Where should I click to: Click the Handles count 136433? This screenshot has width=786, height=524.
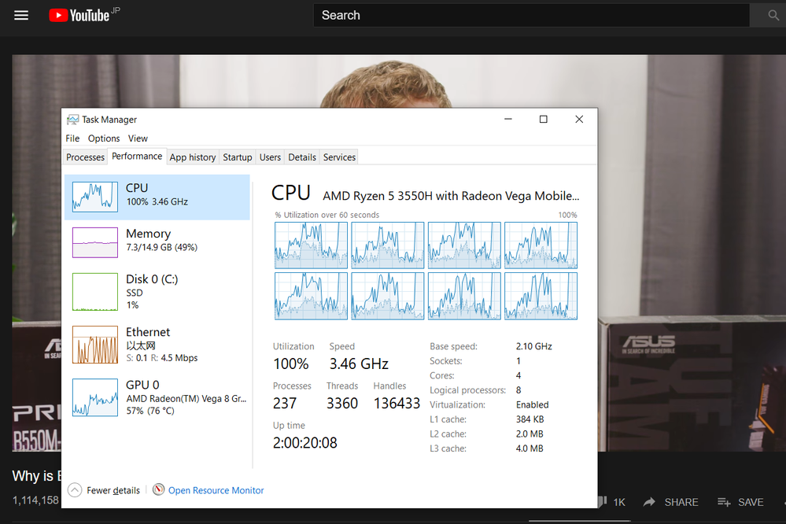(x=397, y=403)
